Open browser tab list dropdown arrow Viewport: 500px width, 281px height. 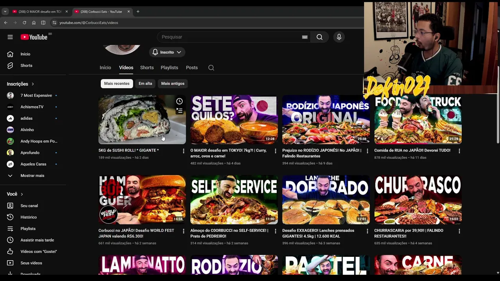(x=5, y=12)
